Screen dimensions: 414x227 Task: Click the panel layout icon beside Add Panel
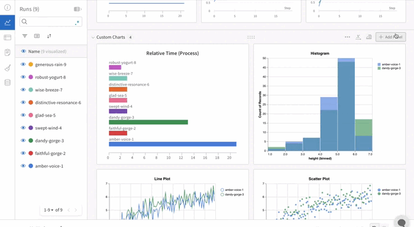(369, 37)
